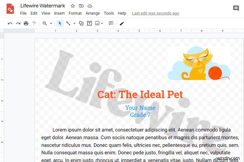Screen dimensions: 244x162
Task: Open 'Last edit was seconds ago' history link
Action: [x=155, y=13]
